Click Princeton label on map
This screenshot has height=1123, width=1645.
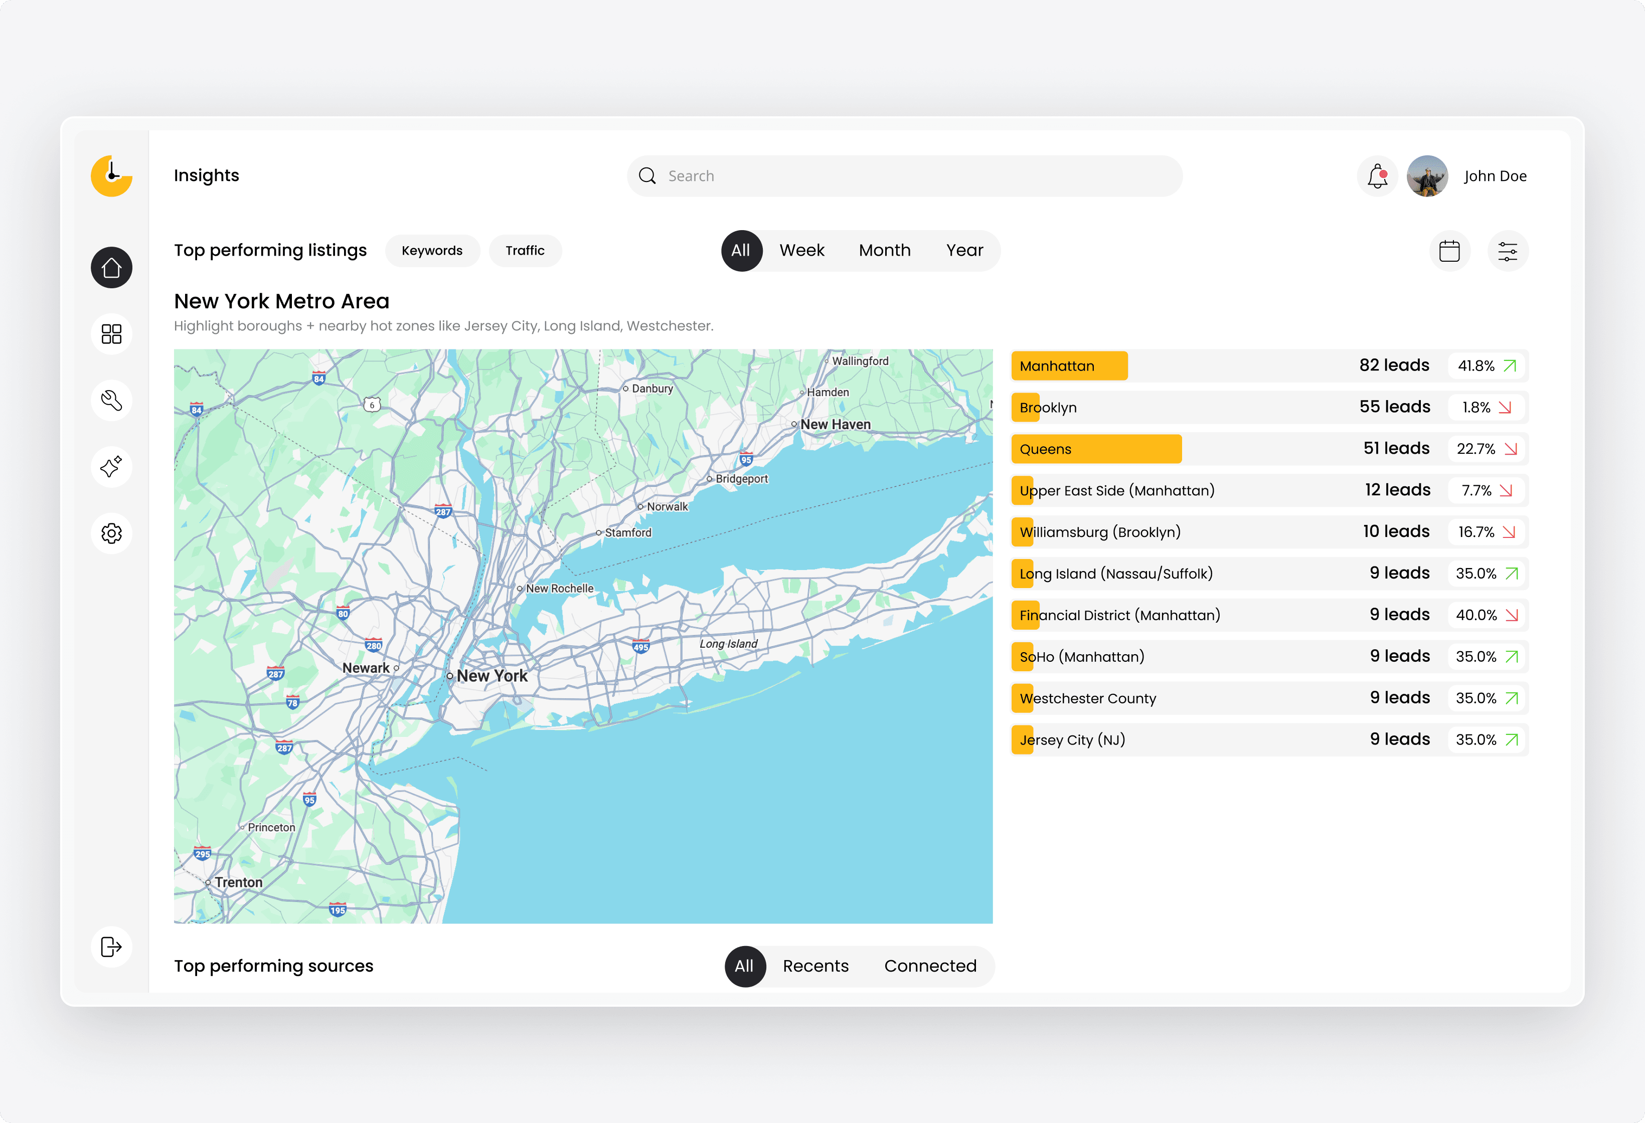tap(271, 827)
